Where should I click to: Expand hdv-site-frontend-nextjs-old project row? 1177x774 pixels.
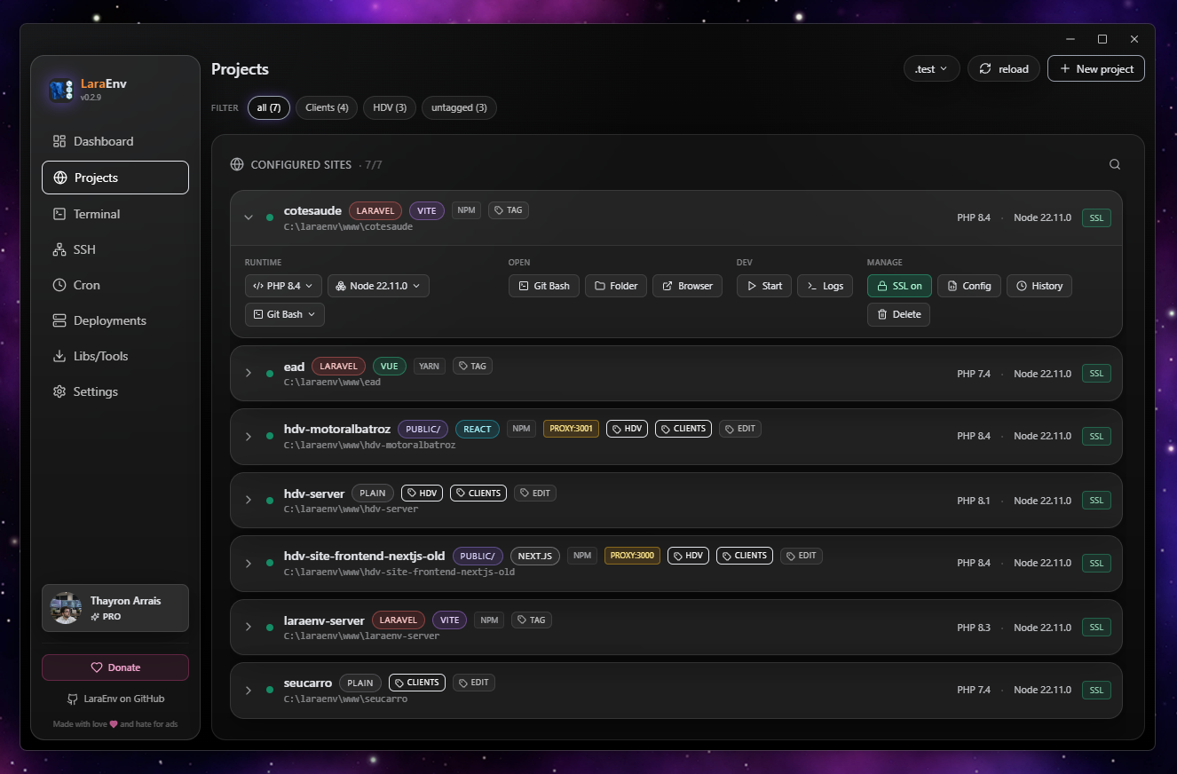click(249, 563)
